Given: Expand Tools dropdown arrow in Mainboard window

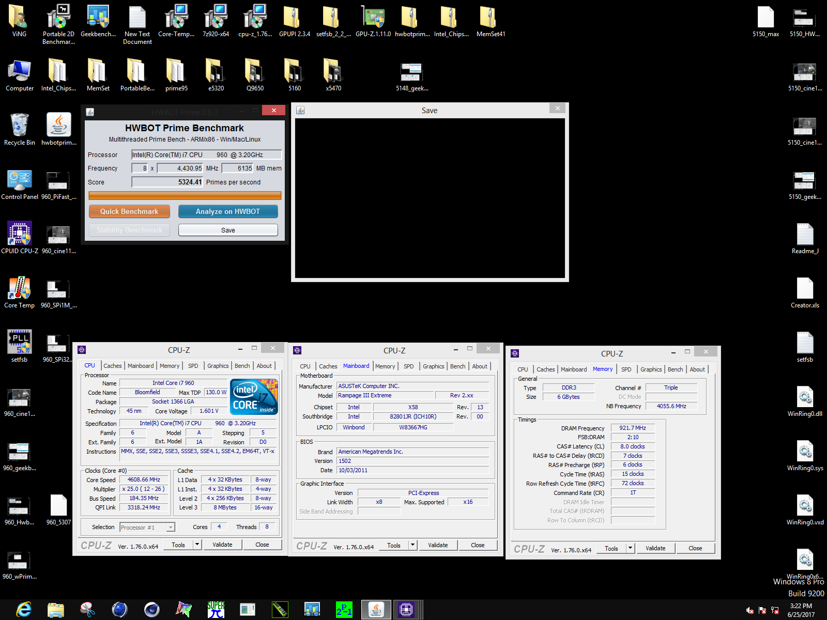Looking at the screenshot, I should (412, 545).
